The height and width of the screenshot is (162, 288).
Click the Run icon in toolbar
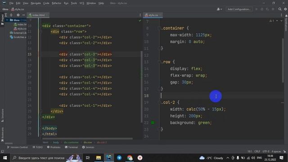[x=256, y=9]
